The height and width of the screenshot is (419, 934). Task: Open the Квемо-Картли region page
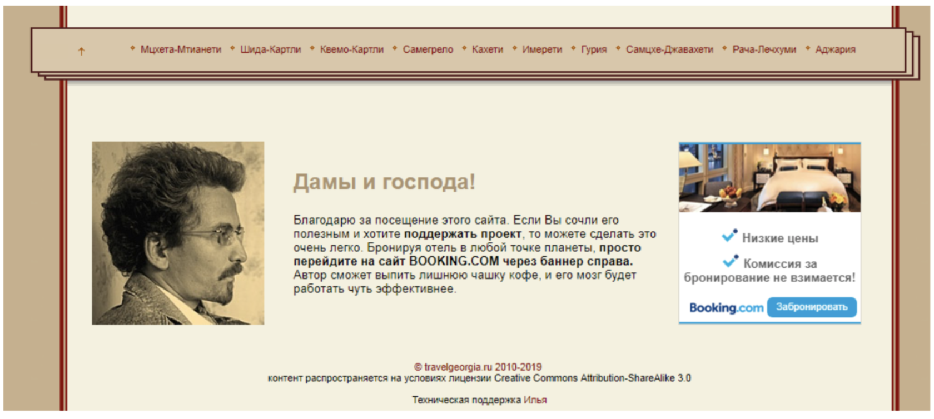(x=351, y=49)
